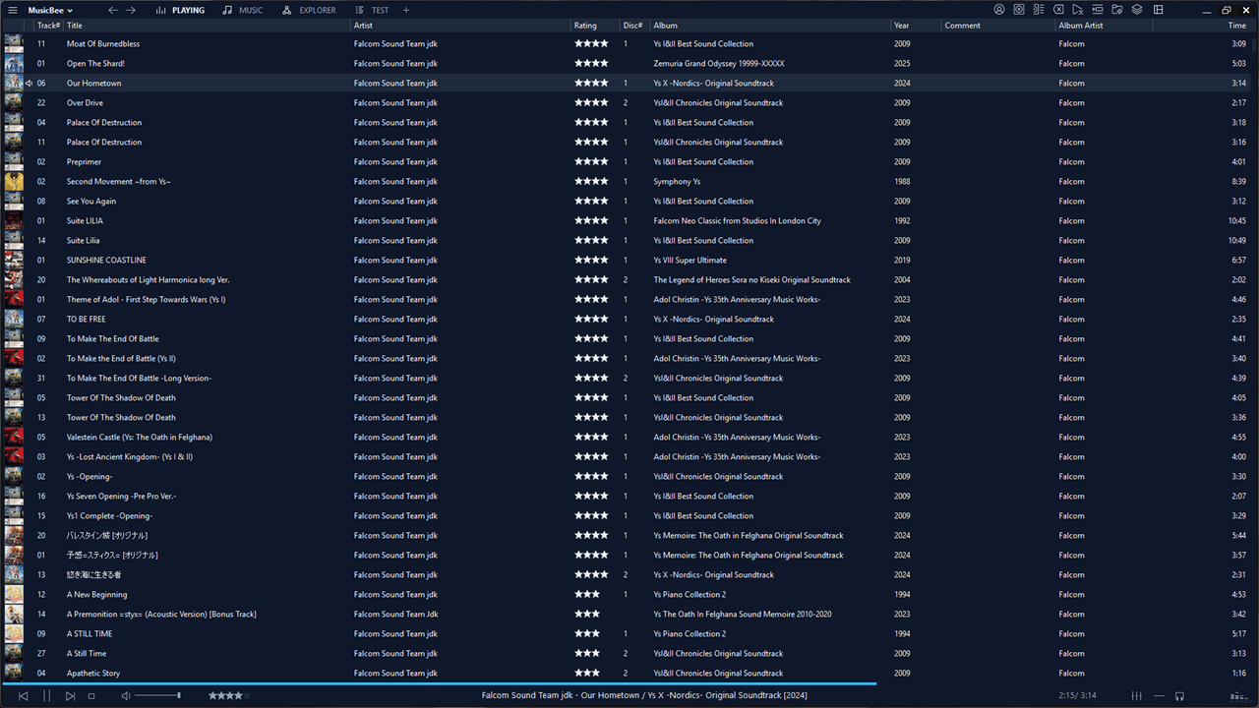Open the MusicBee dropdown menu
Screen dimensions: 1259x708
point(50,10)
